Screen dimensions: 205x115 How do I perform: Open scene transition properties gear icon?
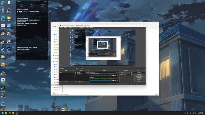point(131,73)
